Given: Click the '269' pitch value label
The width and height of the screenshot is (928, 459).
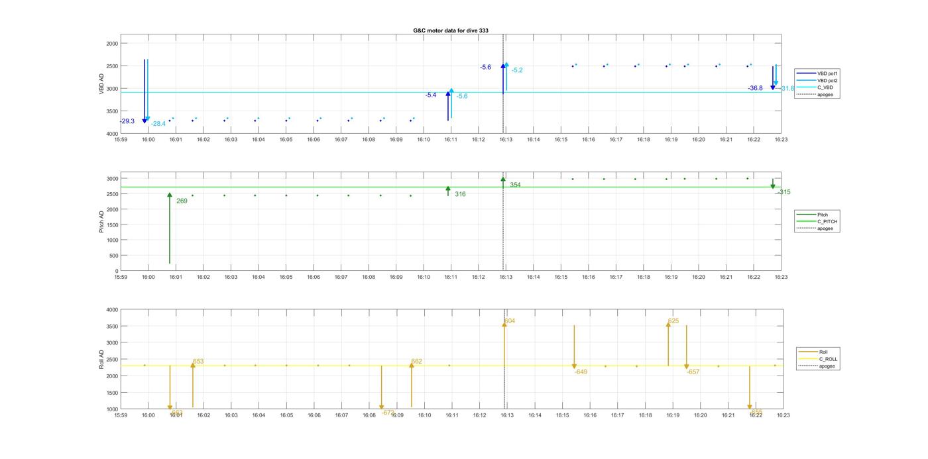Looking at the screenshot, I should 182,201.
